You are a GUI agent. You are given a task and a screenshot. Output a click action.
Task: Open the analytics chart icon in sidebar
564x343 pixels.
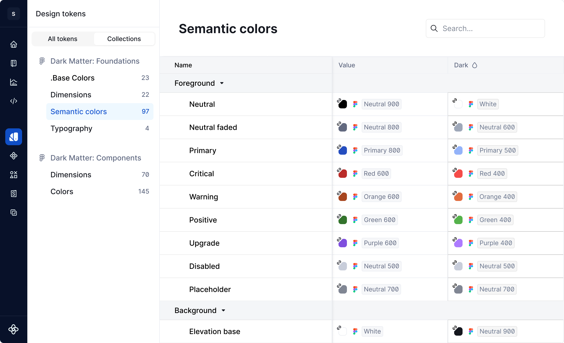point(13,82)
